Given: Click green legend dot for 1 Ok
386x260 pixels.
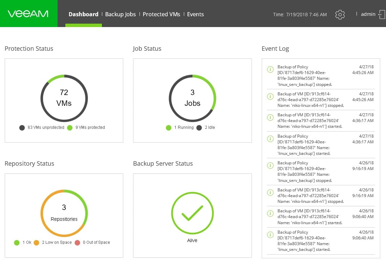Looking at the screenshot, I should coord(17,243).
